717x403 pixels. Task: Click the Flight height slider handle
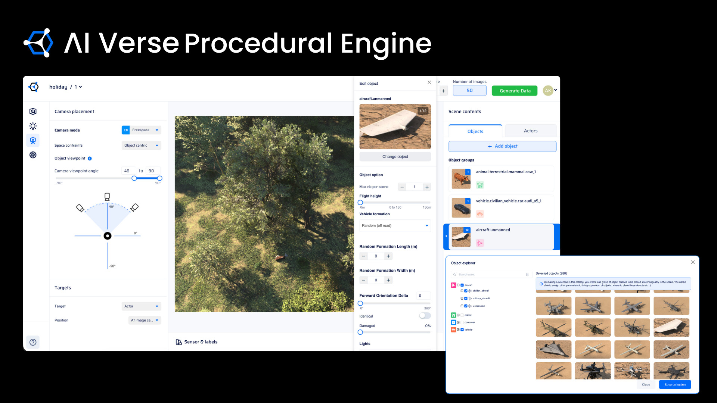360,202
